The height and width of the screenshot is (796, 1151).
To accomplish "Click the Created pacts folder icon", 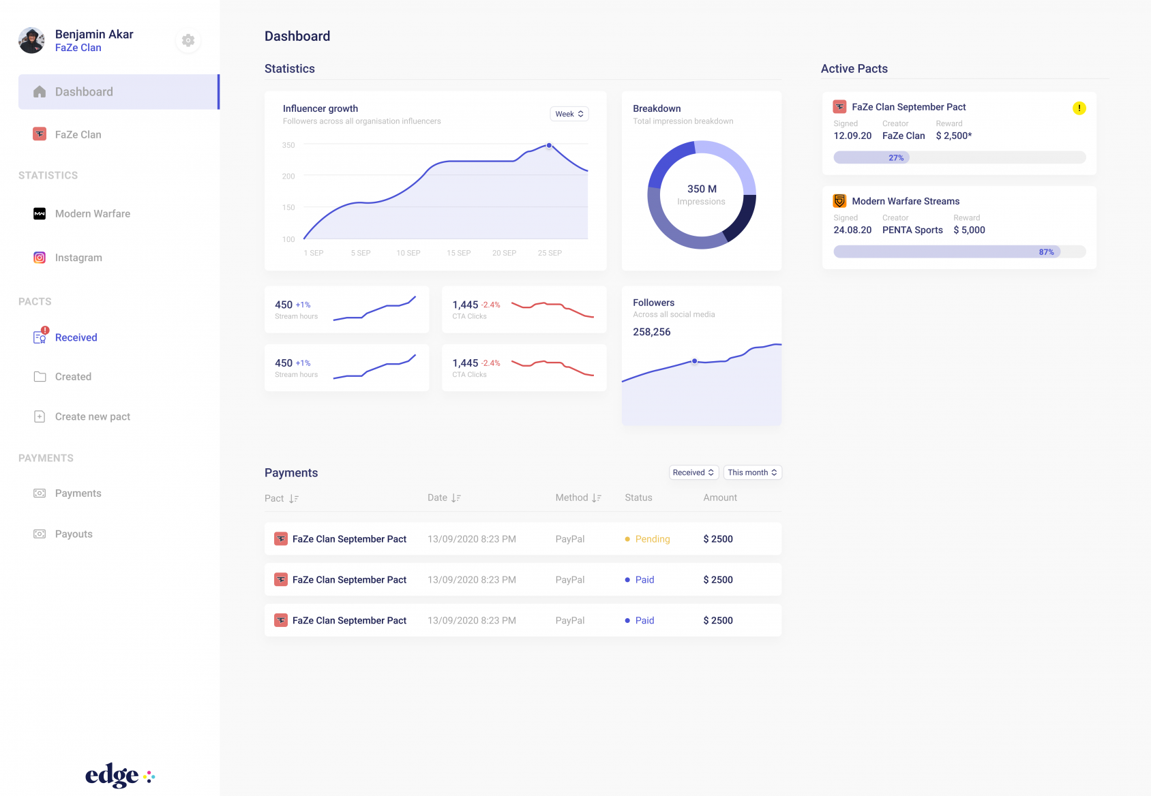I will click(x=39, y=376).
